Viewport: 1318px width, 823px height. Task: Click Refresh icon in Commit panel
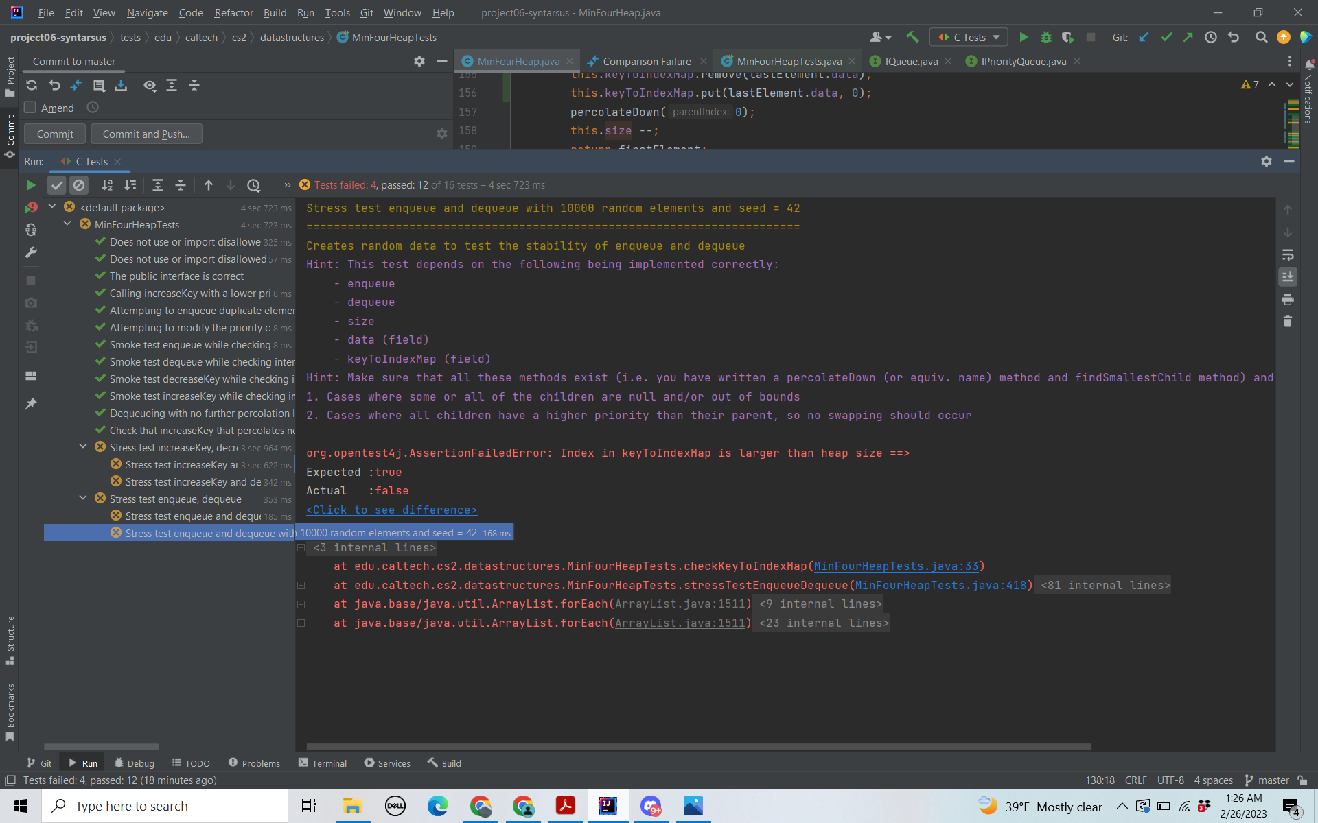[x=32, y=85]
